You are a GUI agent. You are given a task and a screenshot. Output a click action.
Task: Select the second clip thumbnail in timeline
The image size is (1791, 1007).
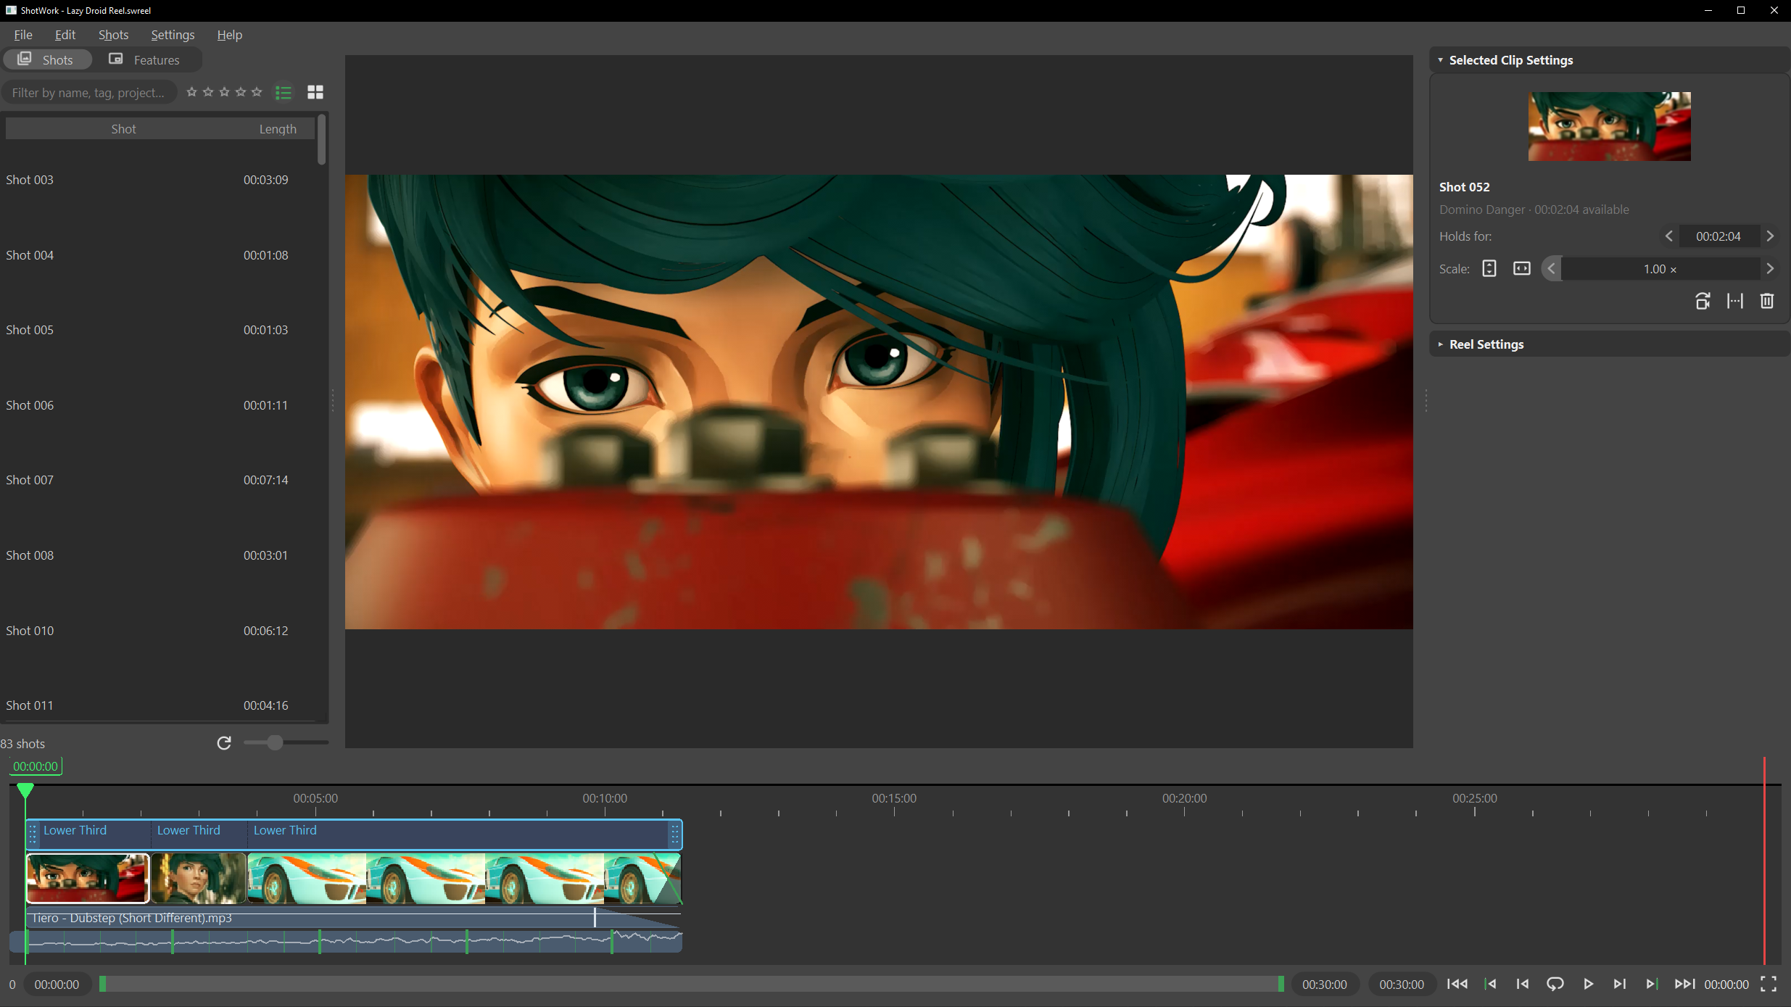pos(199,878)
